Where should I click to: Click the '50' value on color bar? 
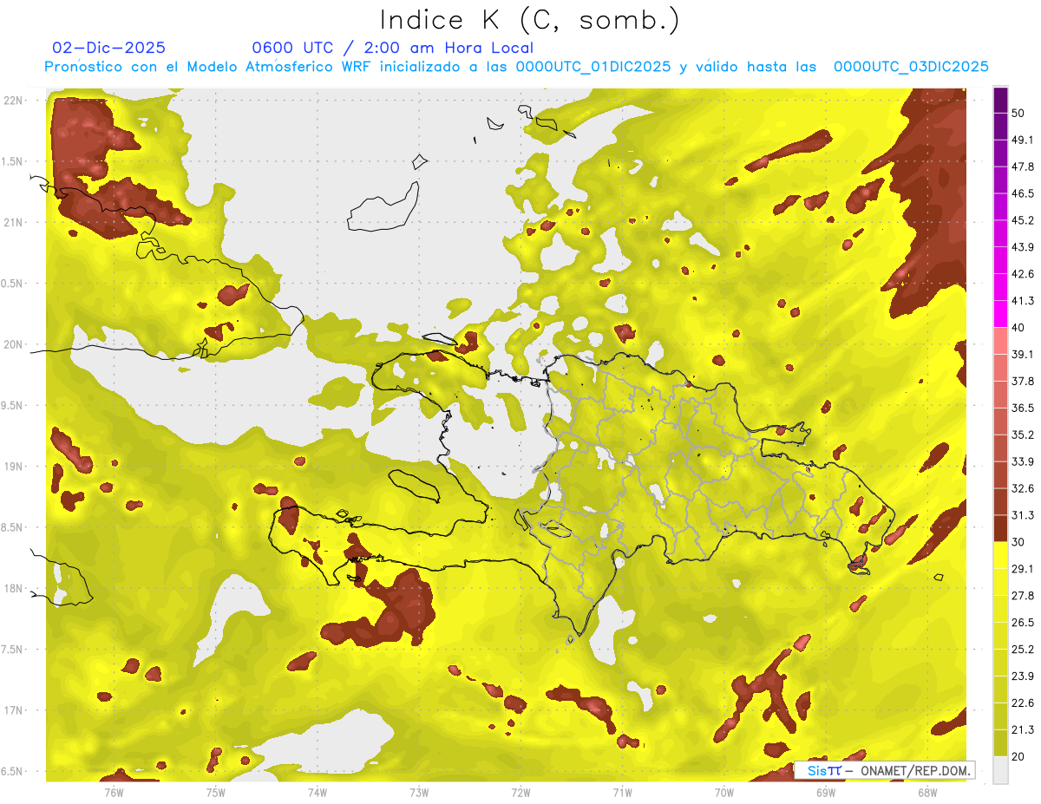click(x=1018, y=113)
